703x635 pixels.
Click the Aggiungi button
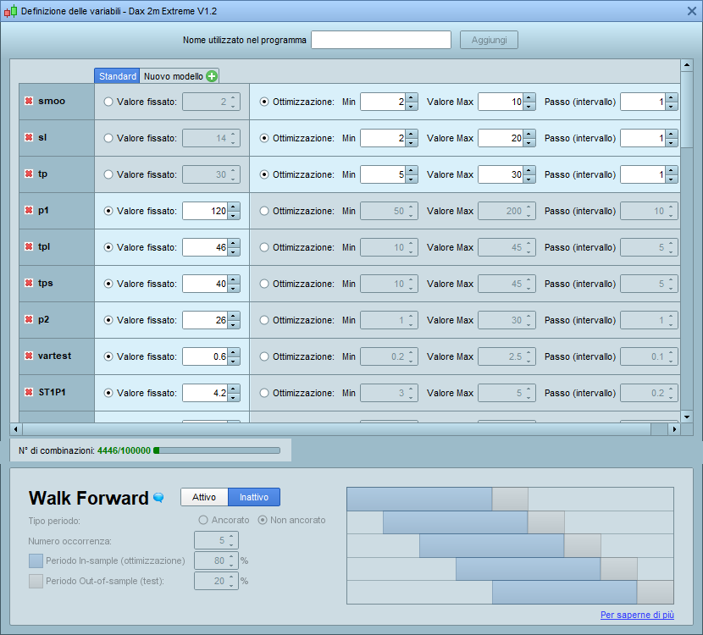click(x=489, y=40)
